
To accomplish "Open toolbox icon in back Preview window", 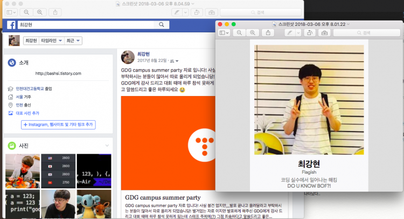I will tap(212, 12).
